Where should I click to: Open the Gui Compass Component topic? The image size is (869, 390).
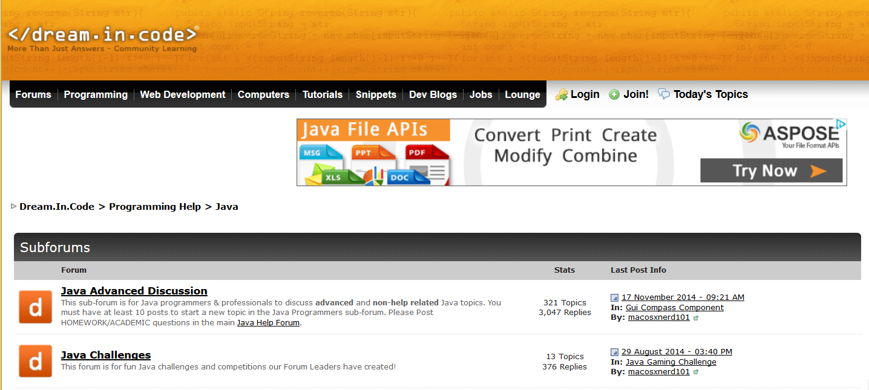pyautogui.click(x=675, y=308)
